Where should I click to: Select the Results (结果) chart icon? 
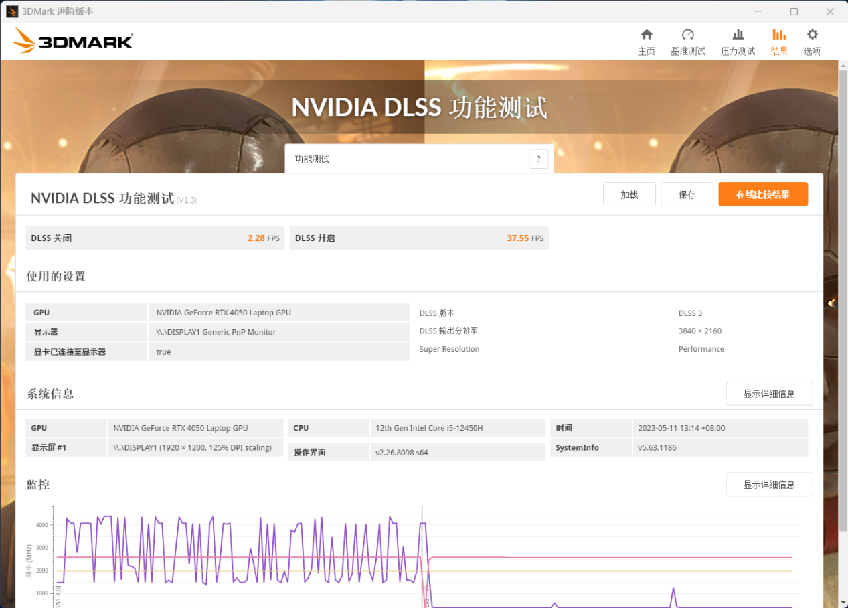tap(779, 35)
